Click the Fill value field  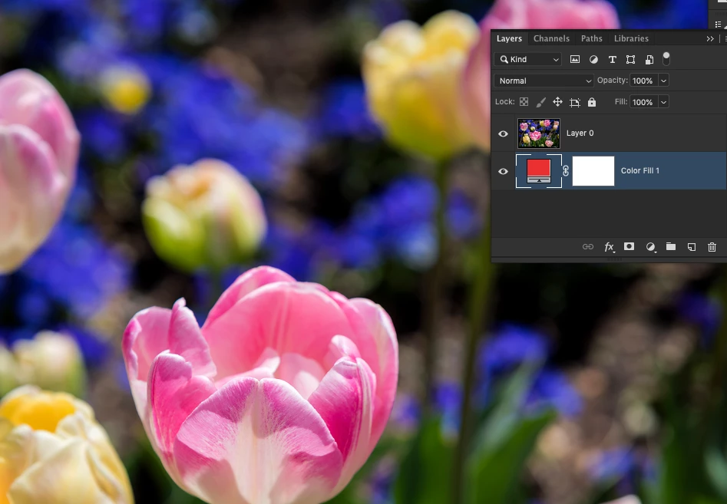coord(643,102)
